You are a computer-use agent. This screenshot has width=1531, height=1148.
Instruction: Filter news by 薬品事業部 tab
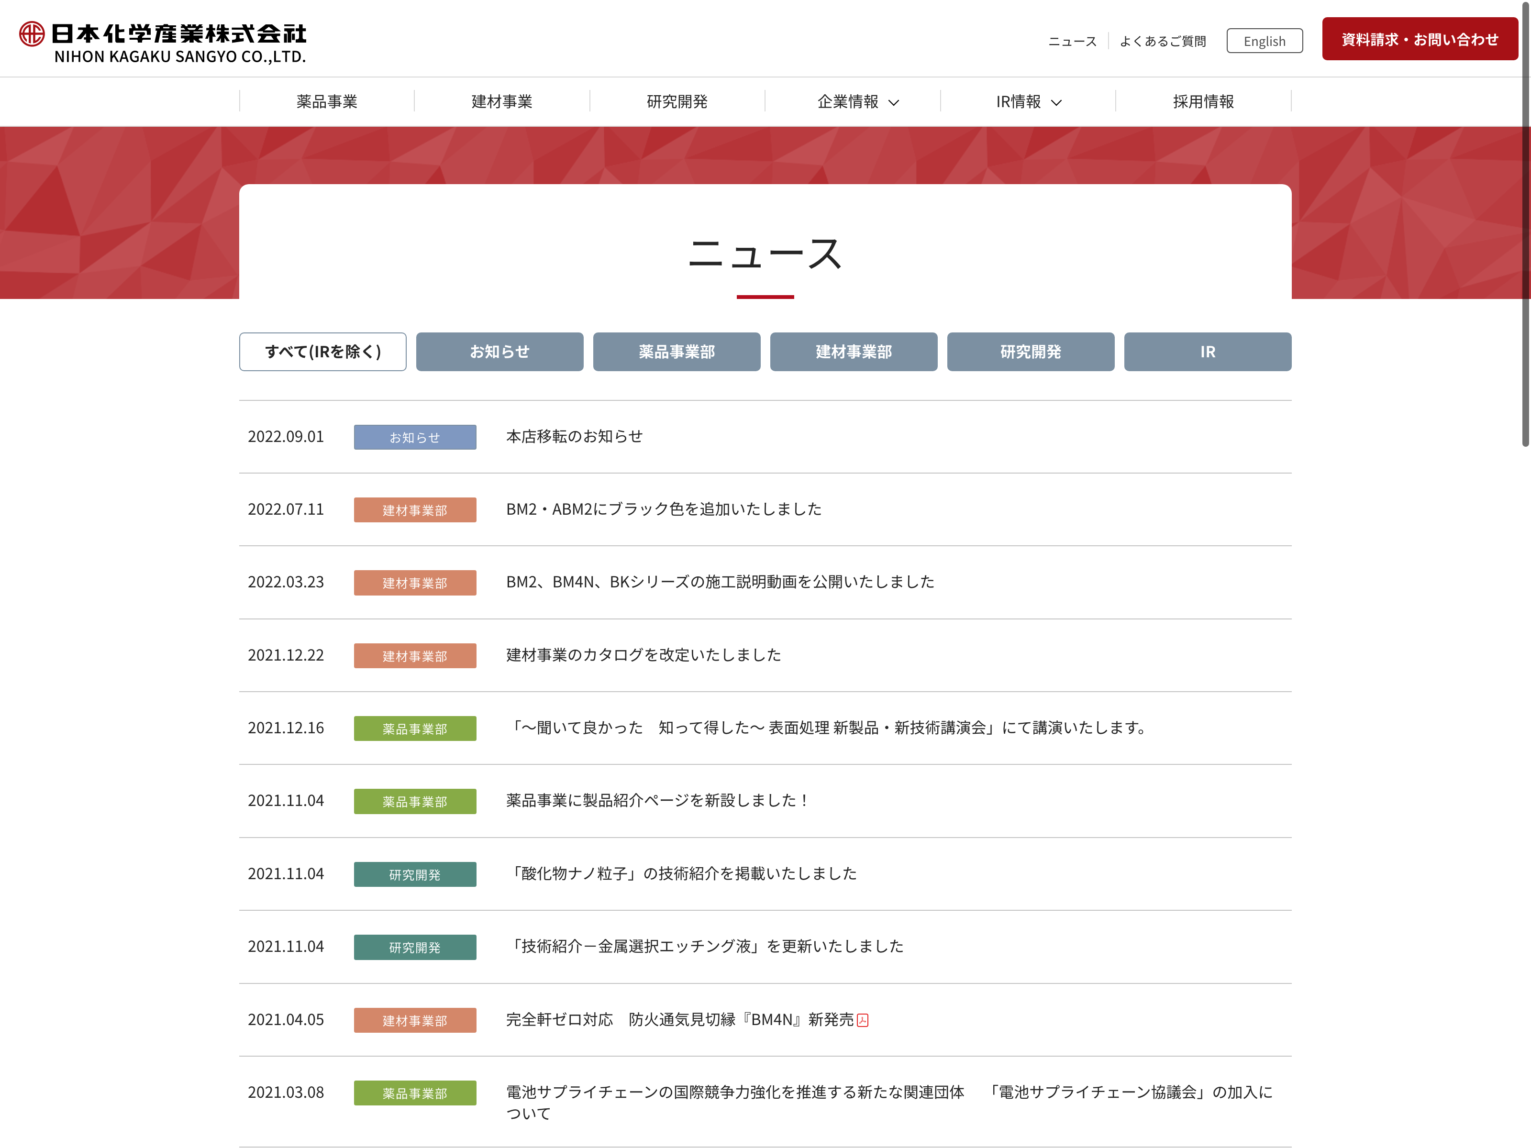(x=676, y=352)
